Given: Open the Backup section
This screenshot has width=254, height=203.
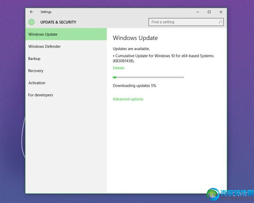Looking at the screenshot, I should pos(66,58).
